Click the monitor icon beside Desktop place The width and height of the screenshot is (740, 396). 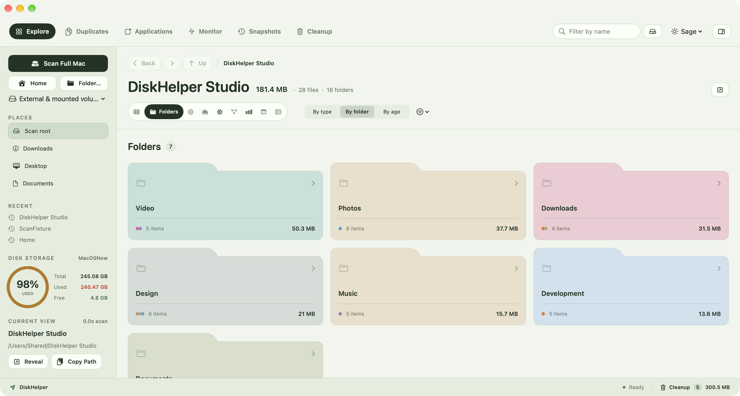click(x=16, y=166)
